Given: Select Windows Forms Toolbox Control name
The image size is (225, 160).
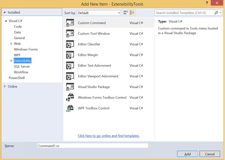Looking at the screenshot, I should coord(102,97).
